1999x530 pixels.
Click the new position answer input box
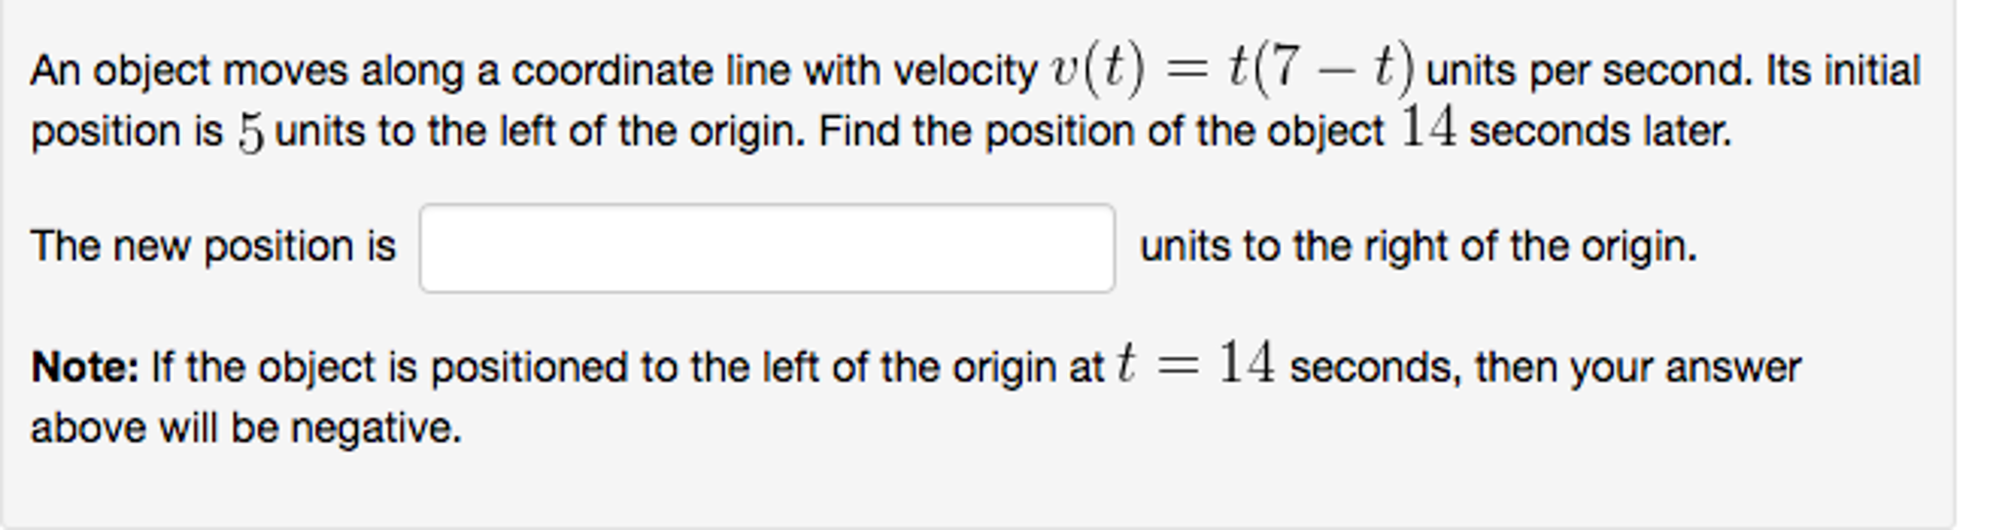pos(767,248)
